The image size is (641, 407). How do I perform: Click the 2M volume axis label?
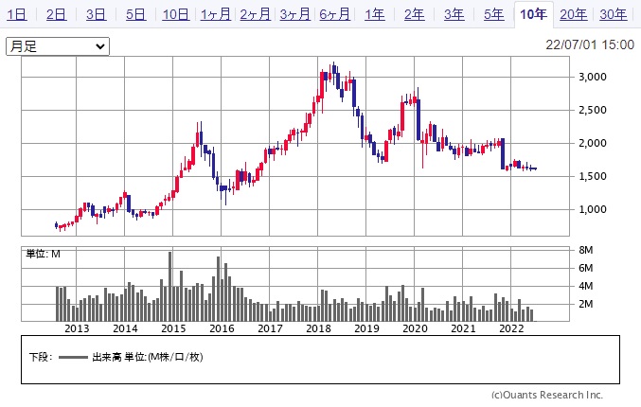click(586, 304)
